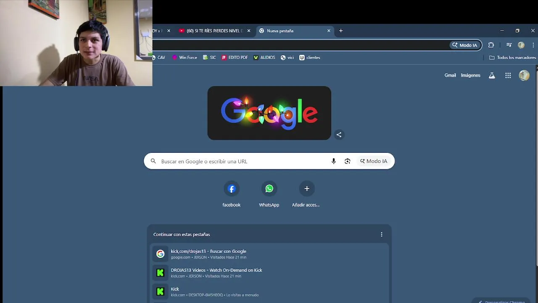
Task: Click the Google icon of kick.com/drojas13 entry
Action: click(160, 254)
